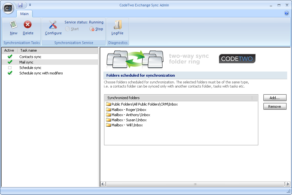Toggle active checkmark for Contacts sync
This screenshot has height=195, width=292.
10,56
